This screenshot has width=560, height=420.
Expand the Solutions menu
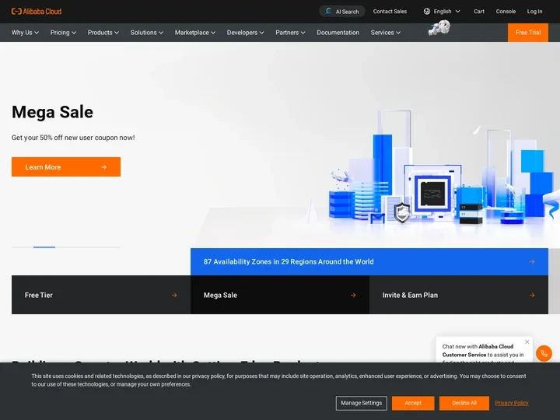pos(147,33)
